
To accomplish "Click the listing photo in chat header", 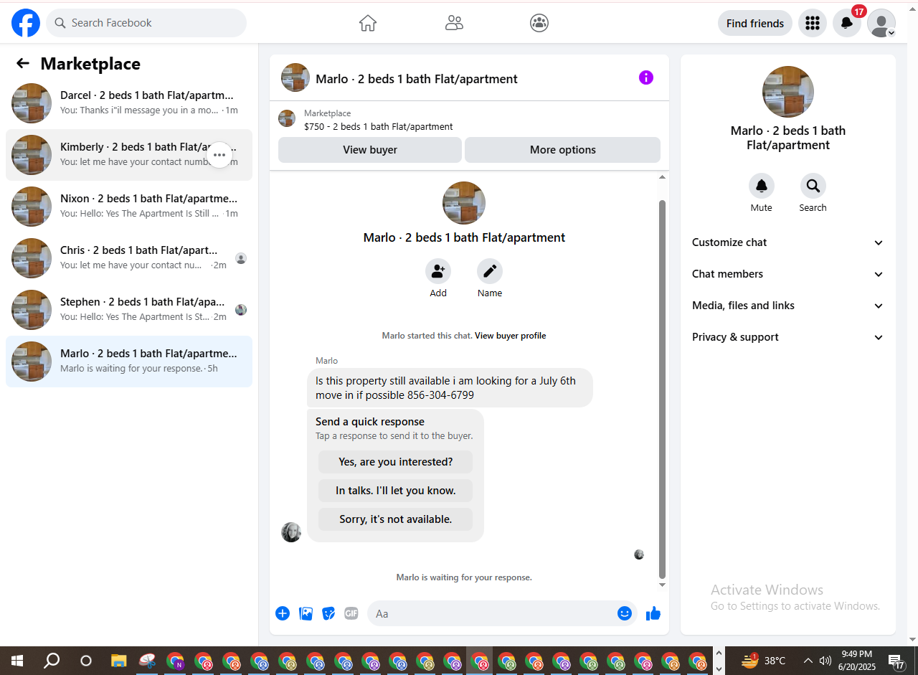I will tap(295, 77).
